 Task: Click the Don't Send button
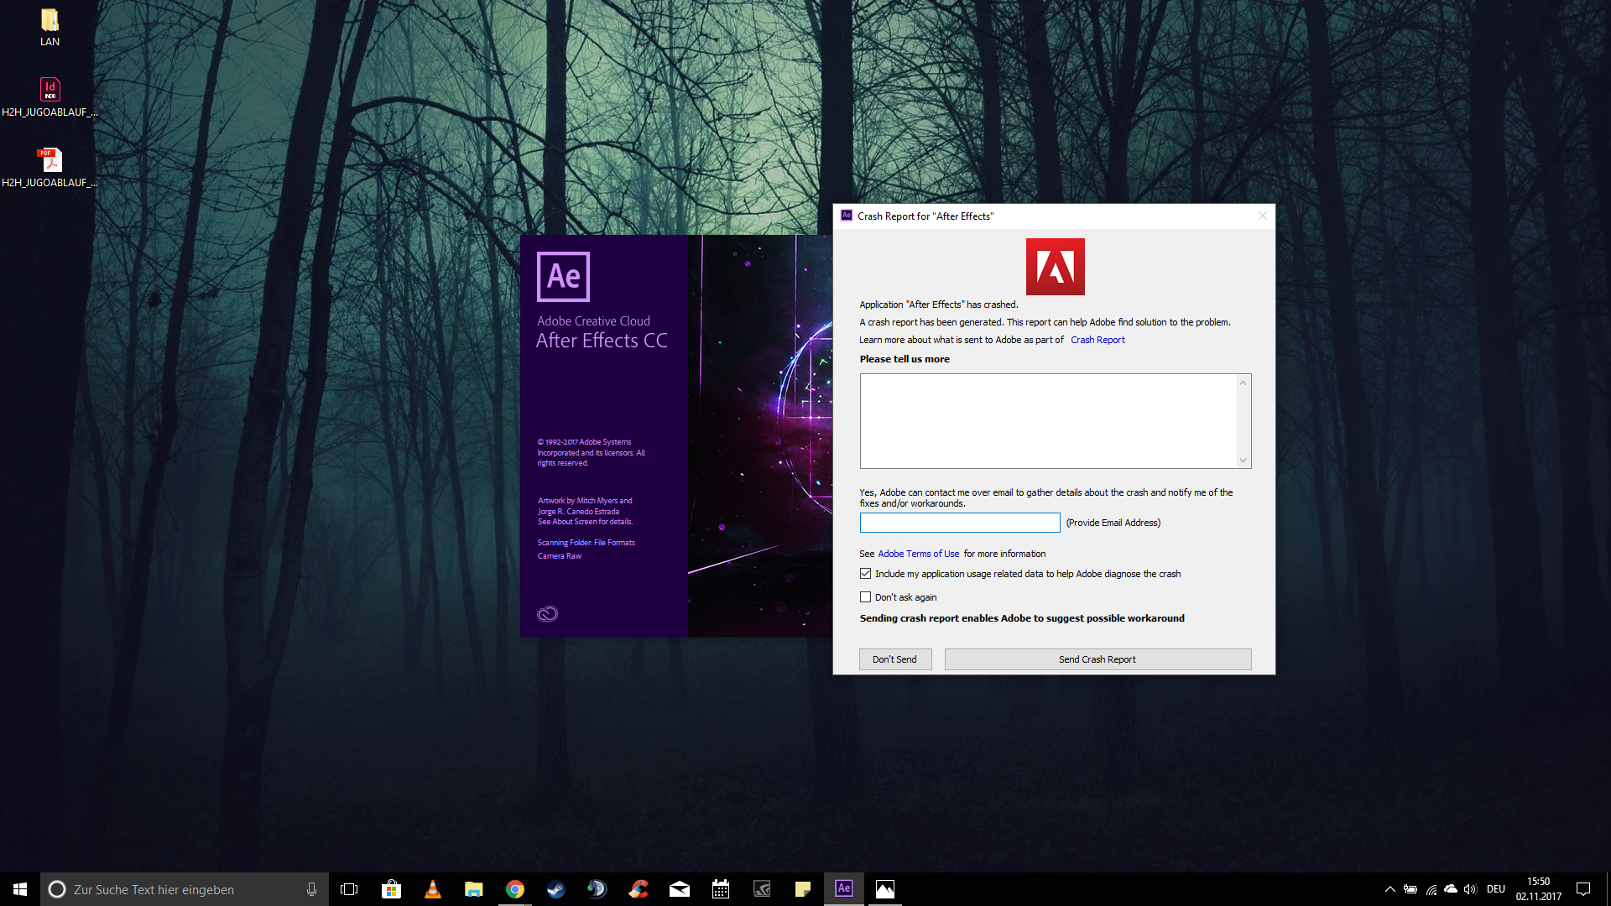click(x=894, y=659)
